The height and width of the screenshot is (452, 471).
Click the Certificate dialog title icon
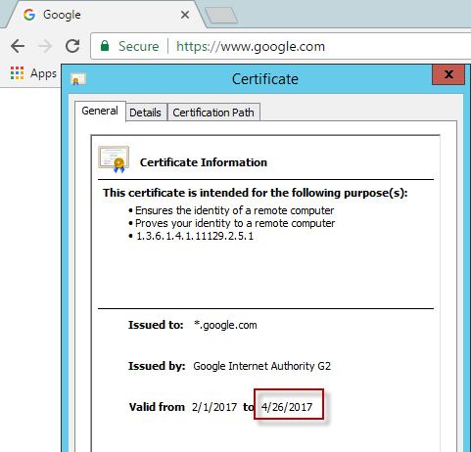click(78, 79)
